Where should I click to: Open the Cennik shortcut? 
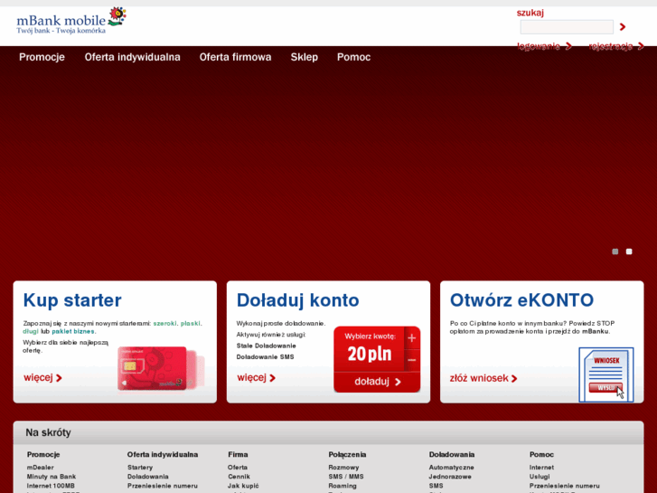239,477
